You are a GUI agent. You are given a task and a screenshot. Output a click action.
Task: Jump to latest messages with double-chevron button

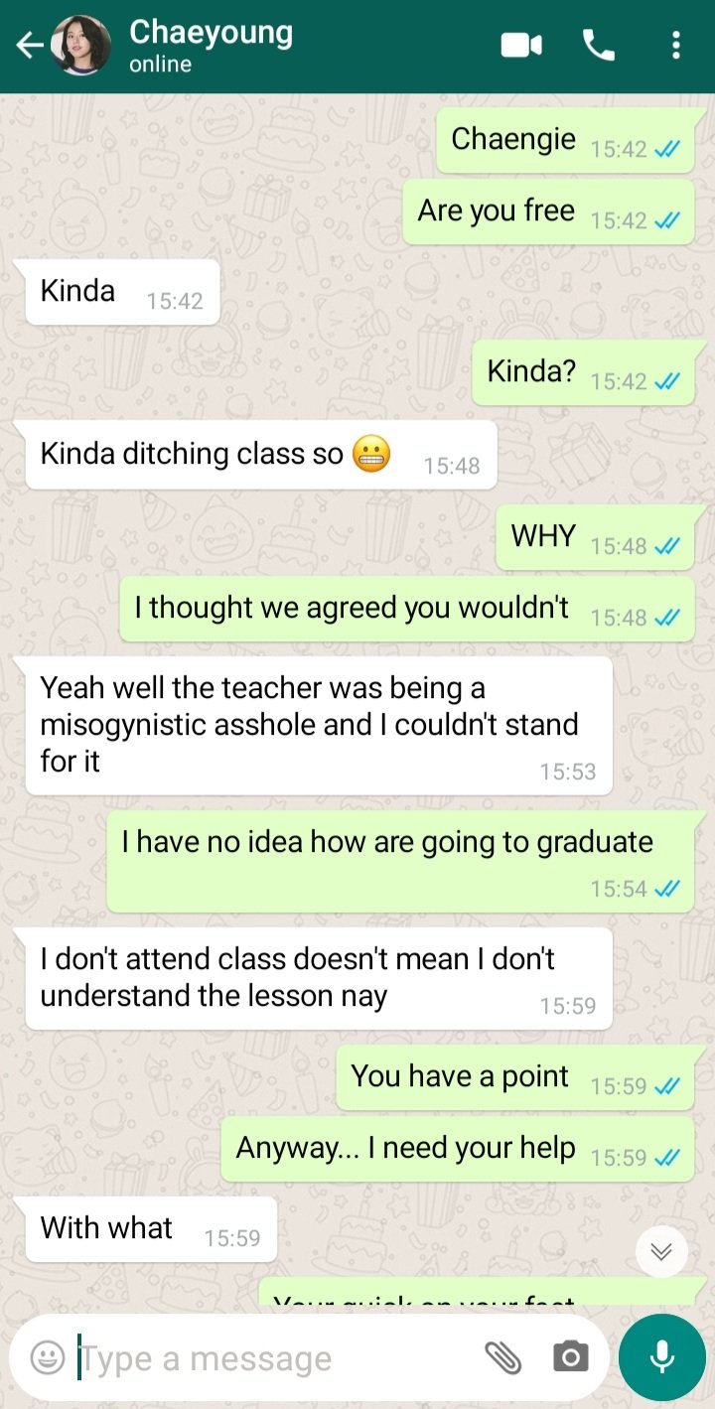661,1251
